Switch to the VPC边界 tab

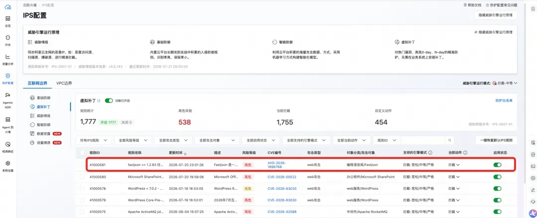[64, 83]
